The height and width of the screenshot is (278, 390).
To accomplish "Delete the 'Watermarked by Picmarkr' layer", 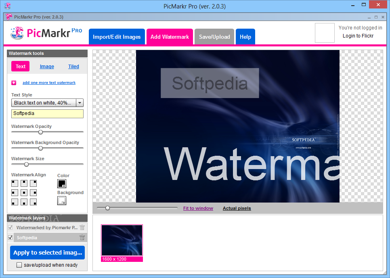I will [x=82, y=227].
